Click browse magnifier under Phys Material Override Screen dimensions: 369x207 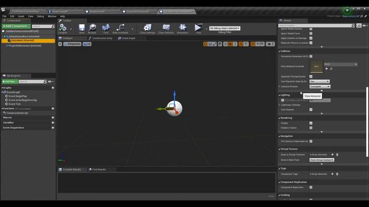(332, 69)
